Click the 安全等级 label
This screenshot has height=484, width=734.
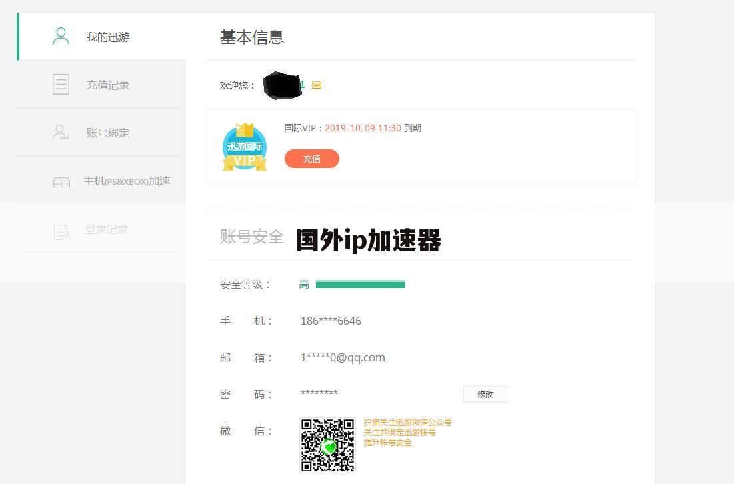point(245,285)
